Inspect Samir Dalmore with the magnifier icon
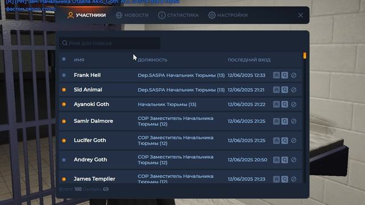Screen dimensions: 365x205 tap(285, 121)
